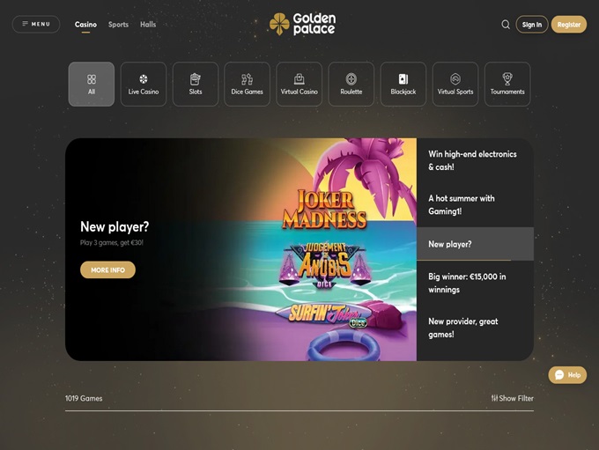Screen dimensions: 599x450
Task: Switch to the Sports tab
Action: pos(118,25)
